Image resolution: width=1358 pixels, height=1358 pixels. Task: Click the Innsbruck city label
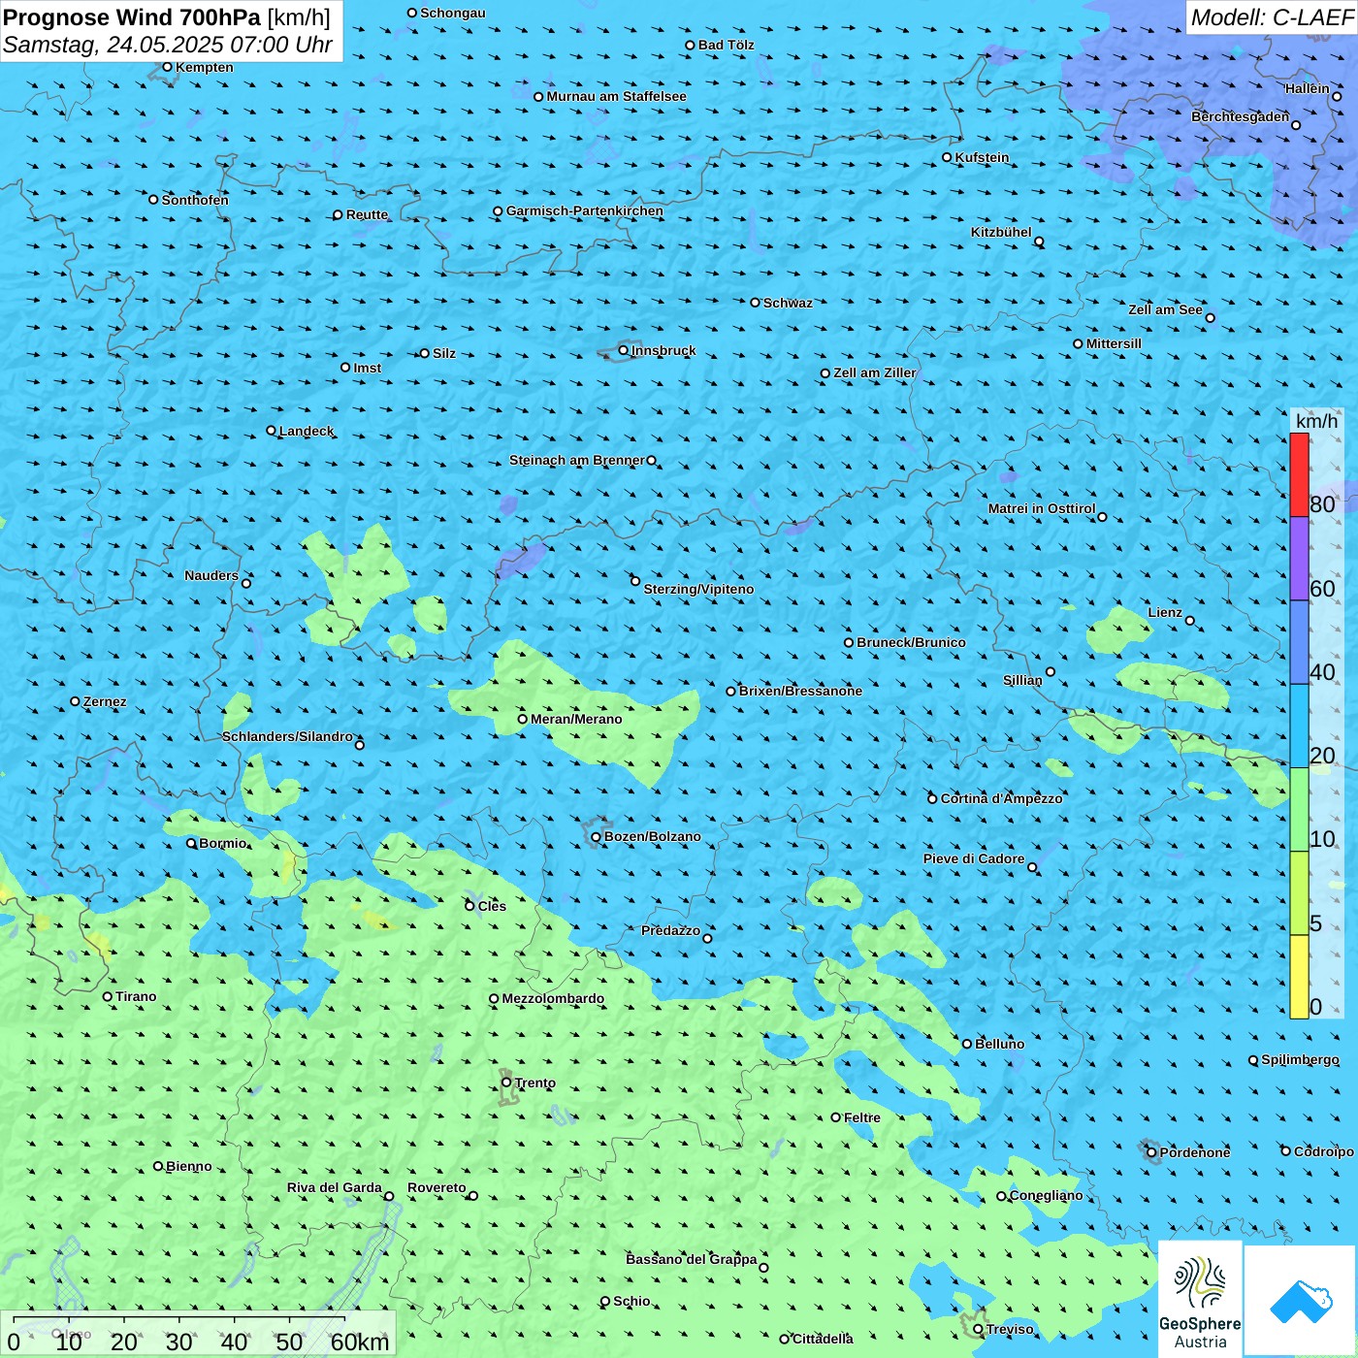[663, 350]
